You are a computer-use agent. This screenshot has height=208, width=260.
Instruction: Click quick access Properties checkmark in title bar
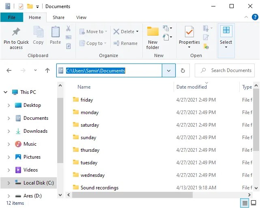point(21,6)
